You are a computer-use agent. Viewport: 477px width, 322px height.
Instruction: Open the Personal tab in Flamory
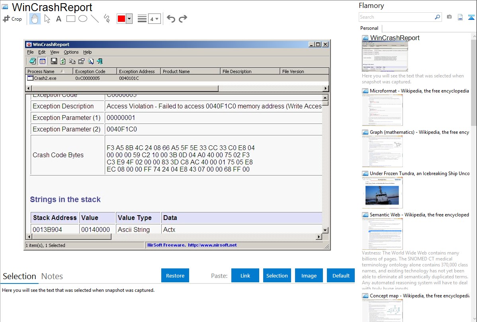coord(369,28)
